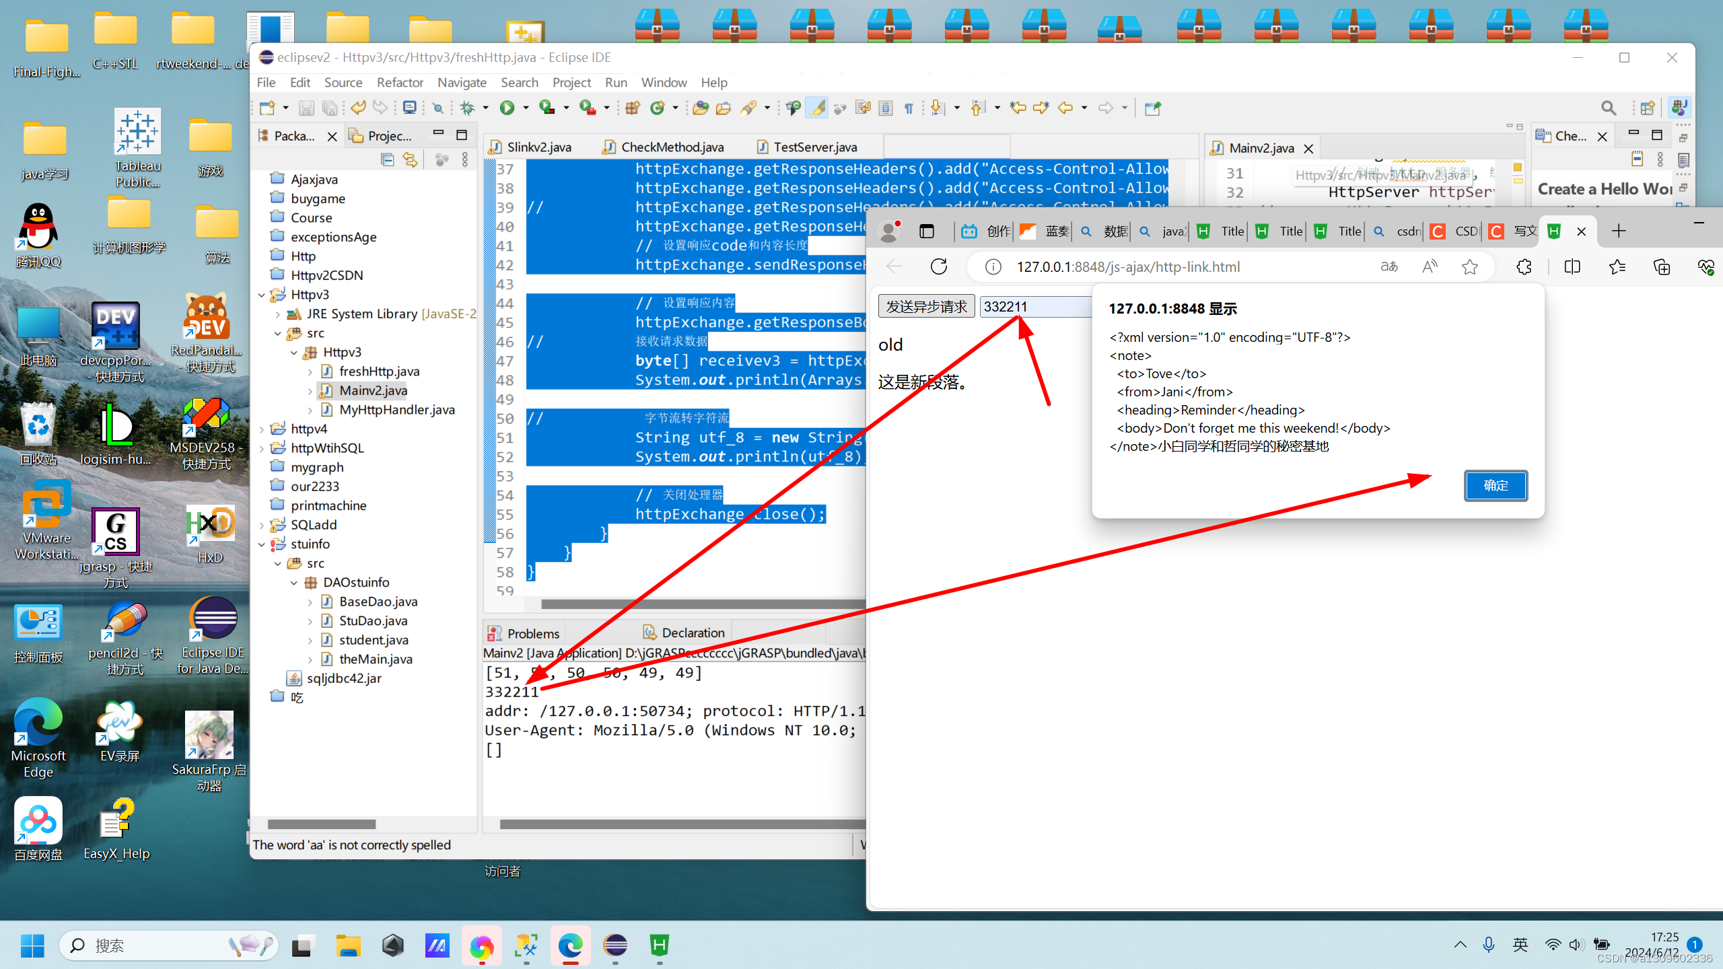Switch to CheckMethod.java editor tab
This screenshot has height=969, width=1723.
[x=672, y=147]
